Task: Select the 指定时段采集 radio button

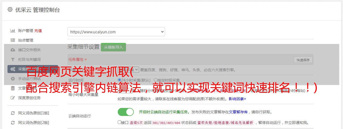Action: pyautogui.click(x=155, y=80)
